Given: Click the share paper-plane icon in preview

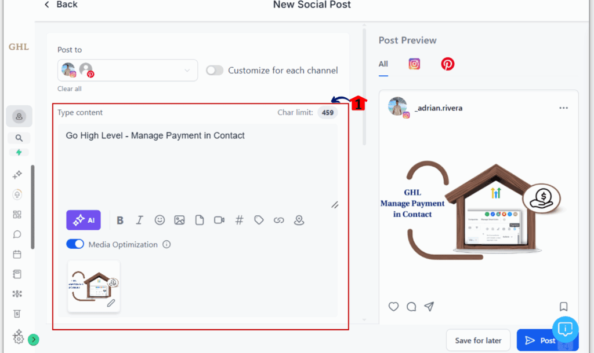Looking at the screenshot, I should click(x=429, y=307).
